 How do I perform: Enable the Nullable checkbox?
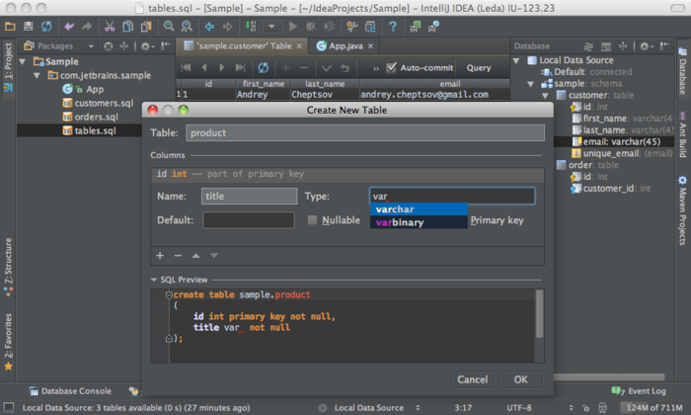pyautogui.click(x=313, y=220)
